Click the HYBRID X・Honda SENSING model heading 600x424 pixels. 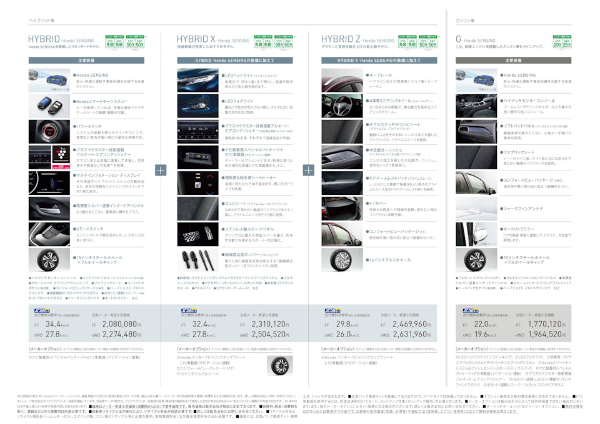pyautogui.click(x=213, y=39)
